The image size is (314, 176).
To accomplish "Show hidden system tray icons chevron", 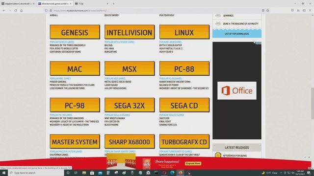I will point(281,173).
